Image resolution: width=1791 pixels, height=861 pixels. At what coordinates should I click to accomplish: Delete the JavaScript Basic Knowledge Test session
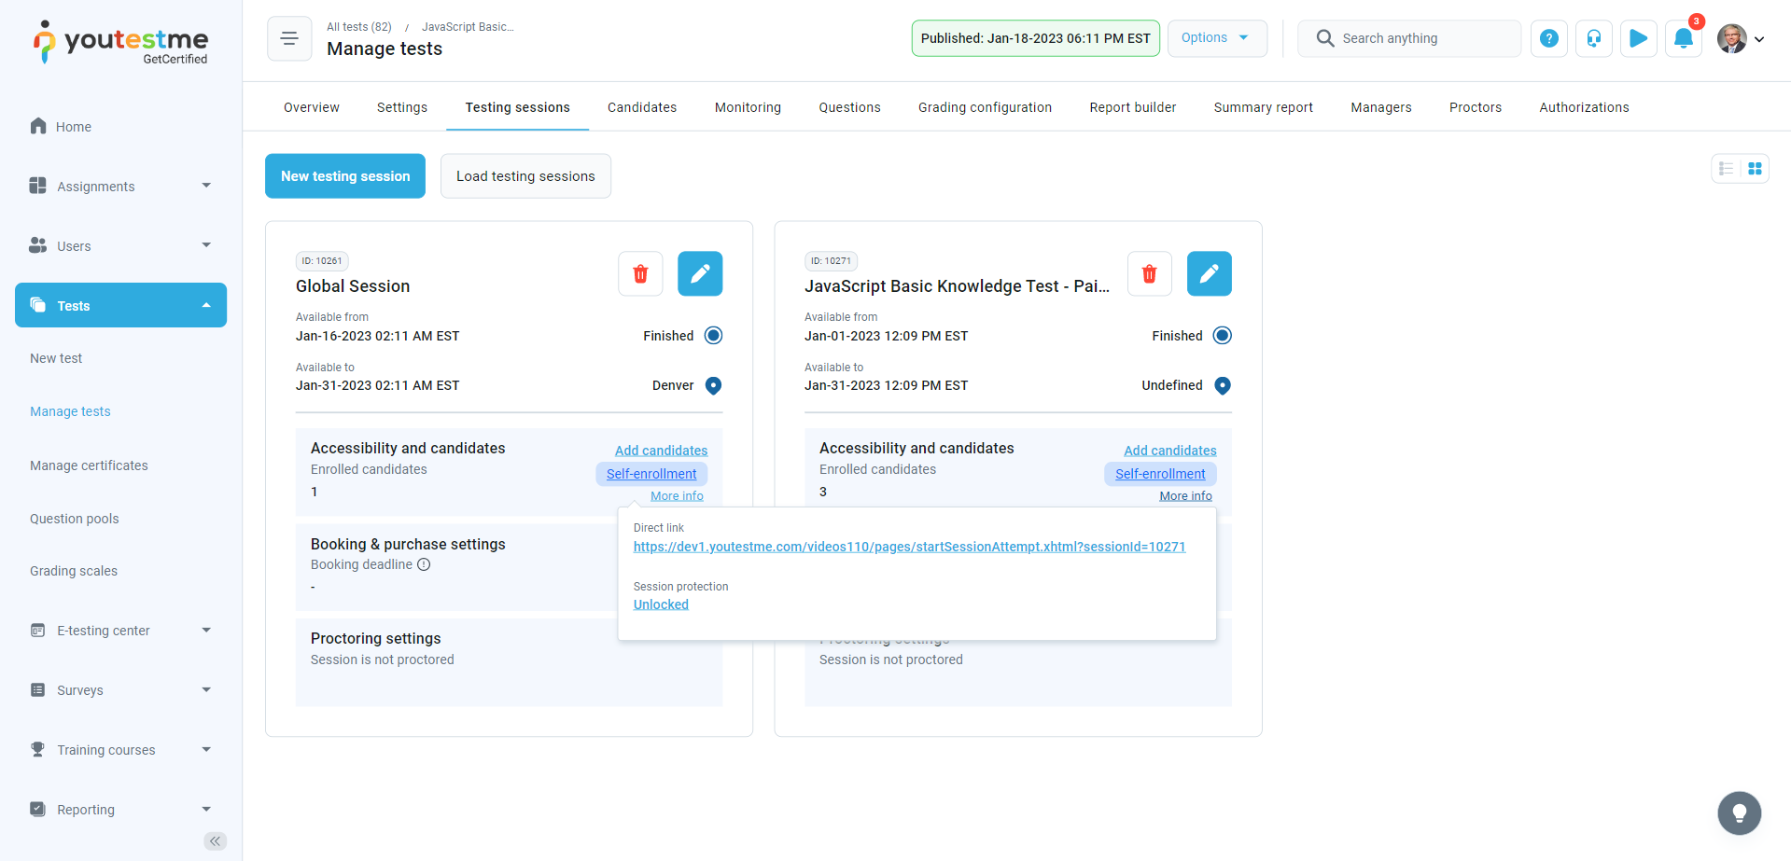pos(1149,273)
